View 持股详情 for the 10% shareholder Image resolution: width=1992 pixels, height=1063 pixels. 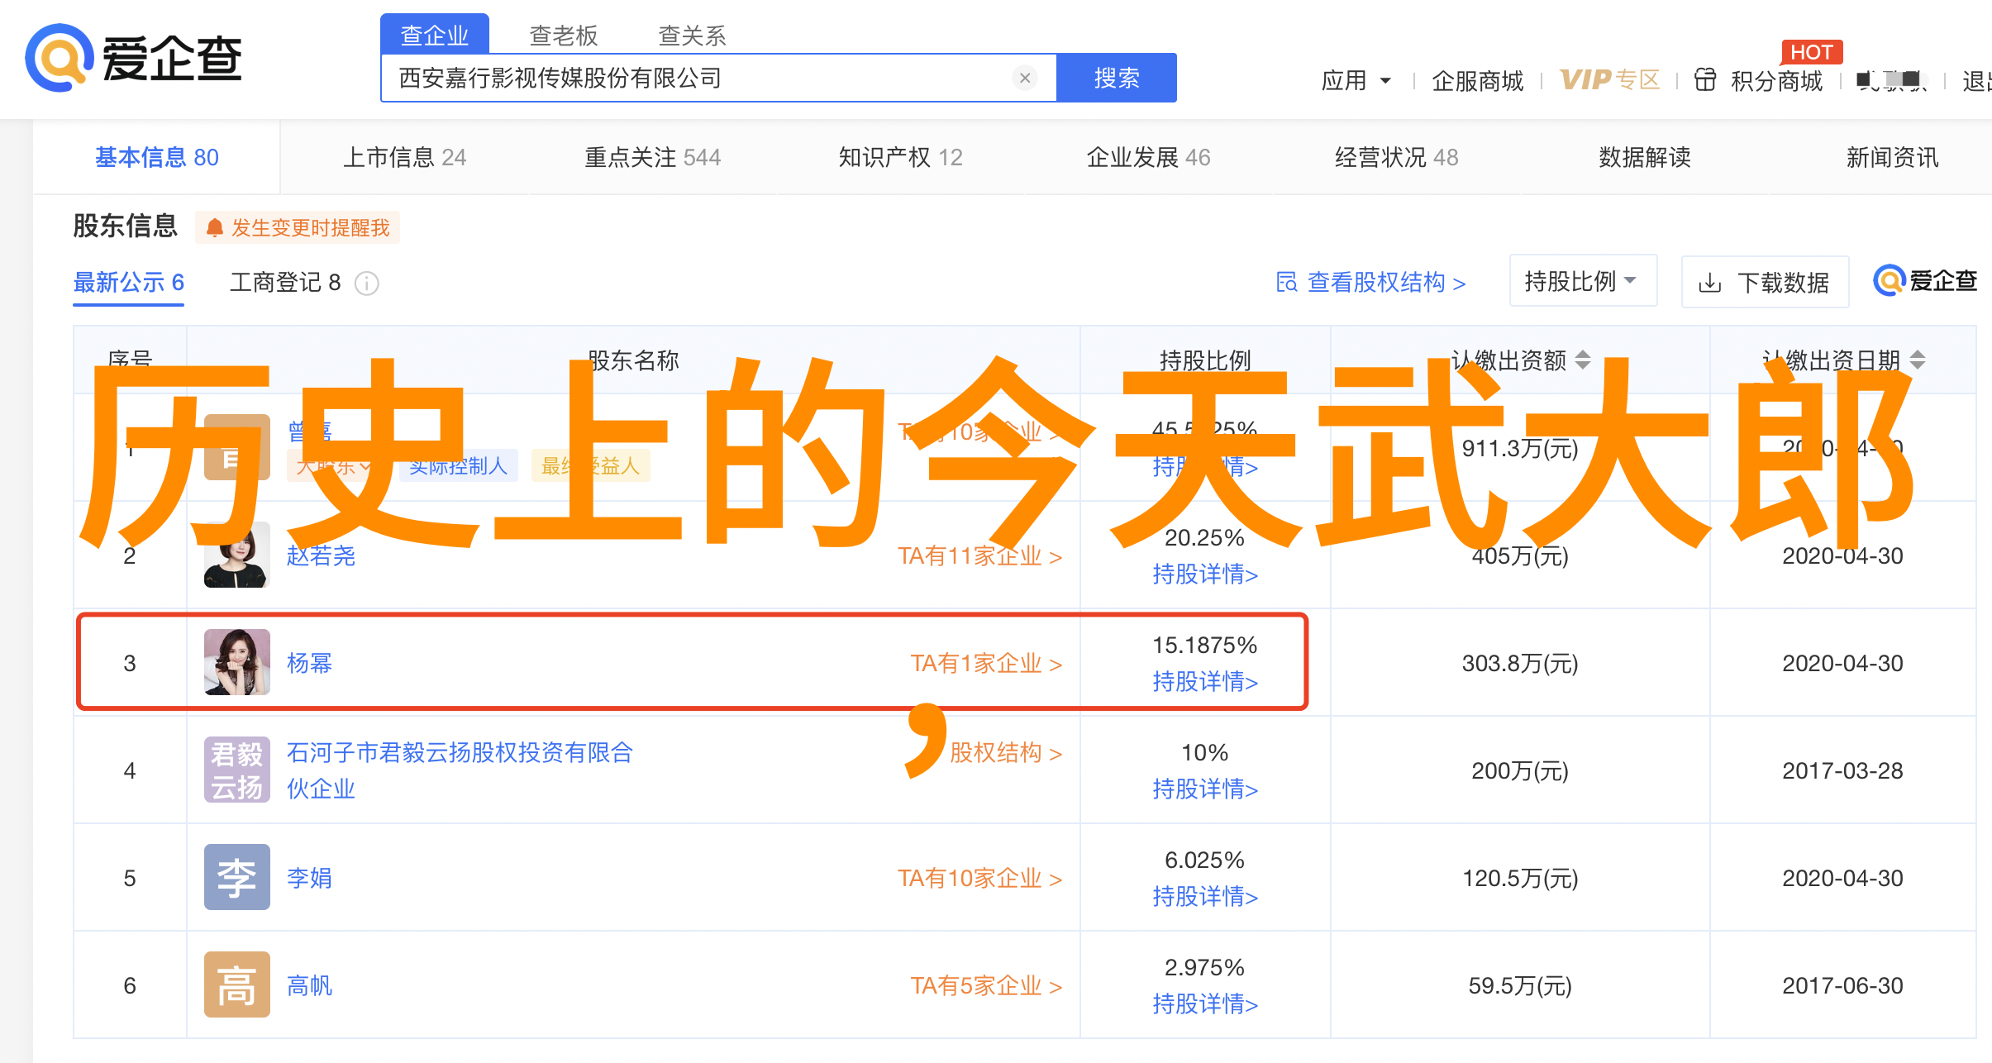tap(1204, 789)
